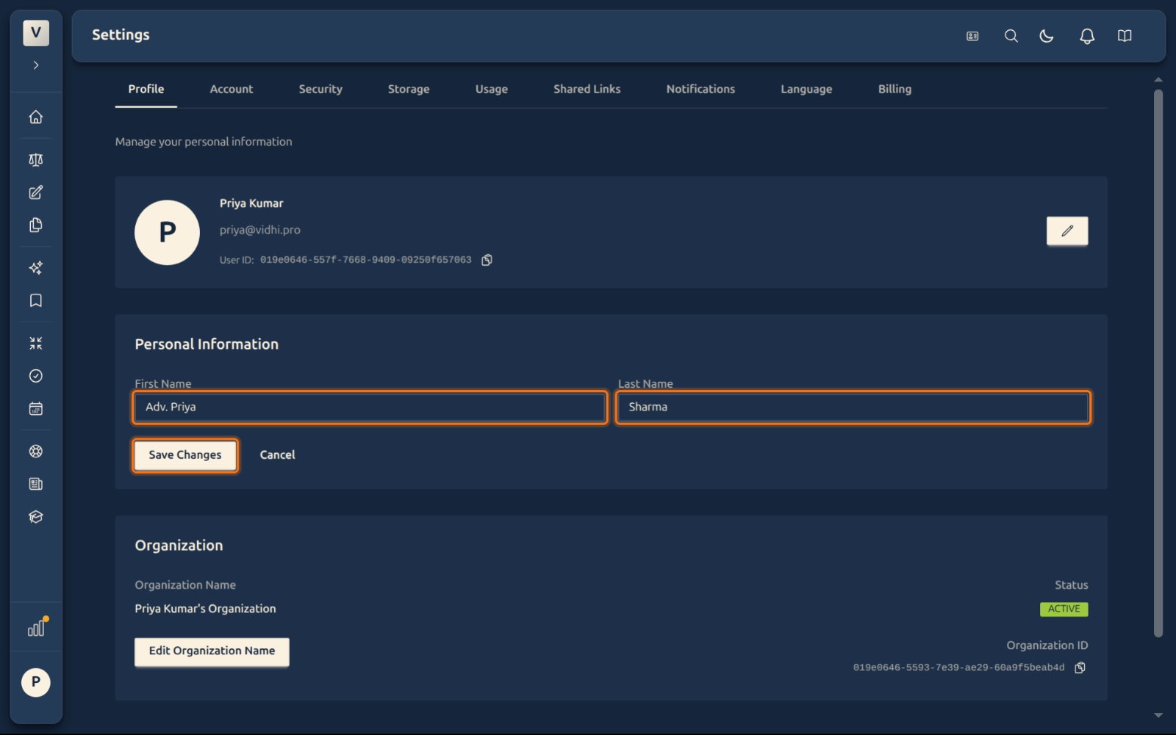The height and width of the screenshot is (735, 1176).
Task: Click the lifebuoy support icon in sidebar
Action: click(x=36, y=452)
